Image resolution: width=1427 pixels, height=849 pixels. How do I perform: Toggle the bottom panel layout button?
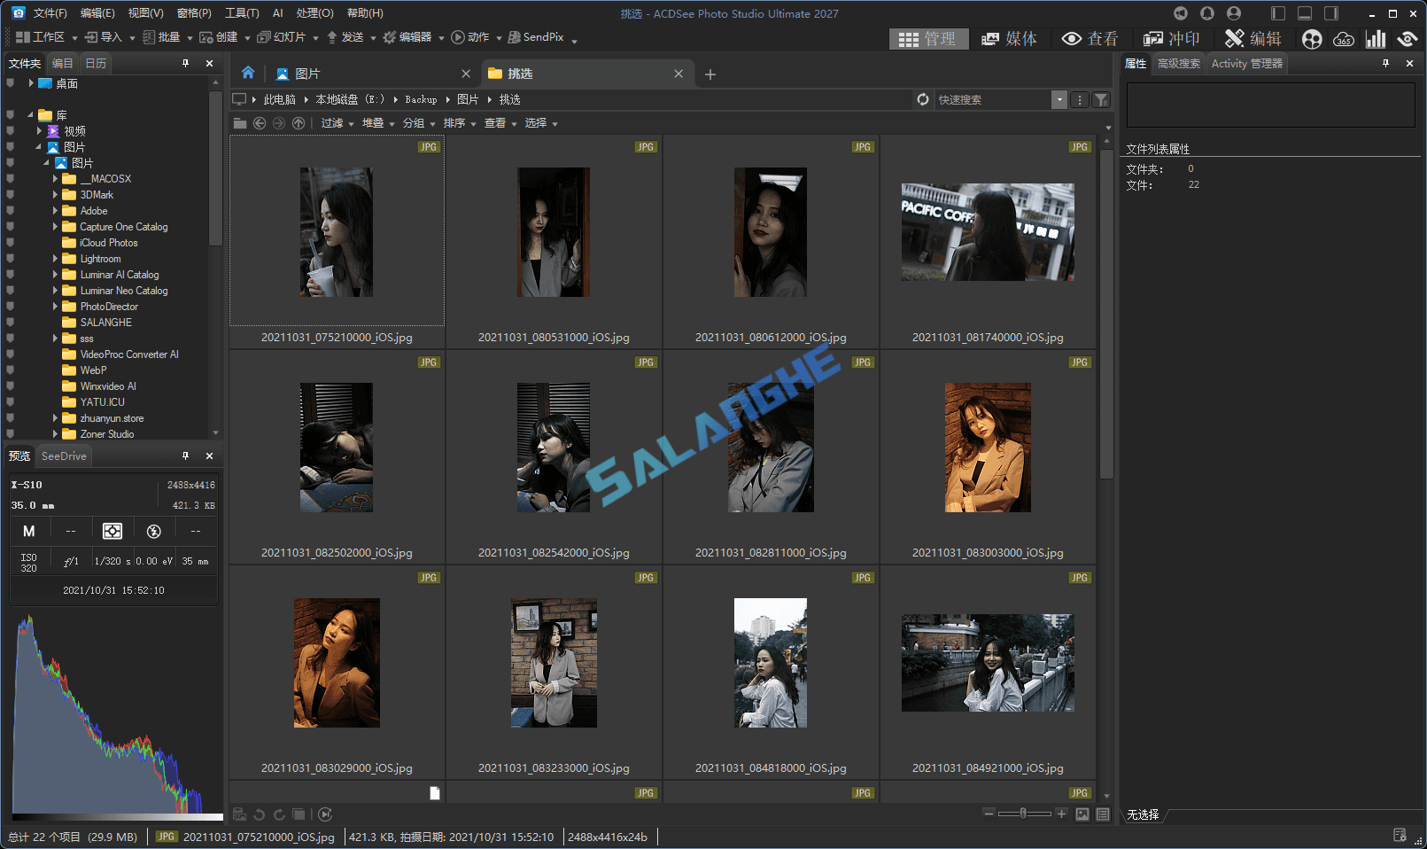pos(1305,13)
